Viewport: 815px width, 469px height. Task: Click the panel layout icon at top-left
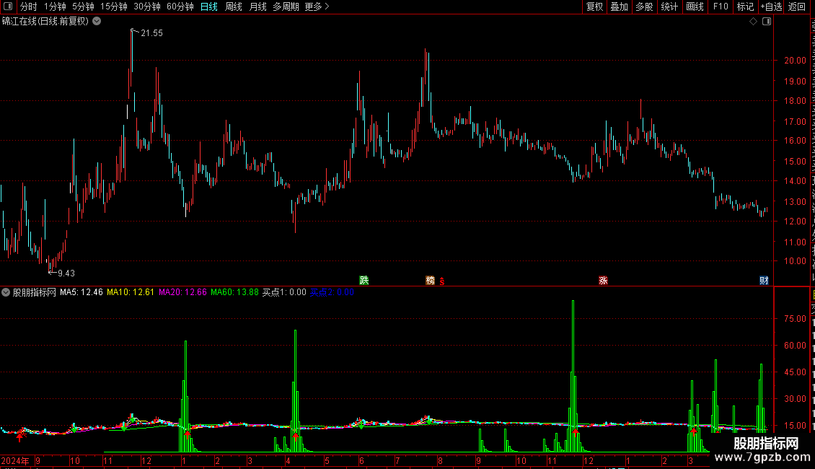[x=8, y=6]
